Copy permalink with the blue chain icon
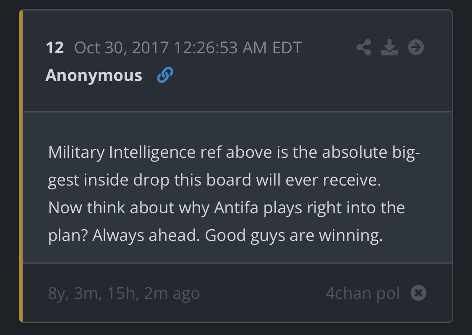Screen dimensions: 472x335 click(x=165, y=75)
